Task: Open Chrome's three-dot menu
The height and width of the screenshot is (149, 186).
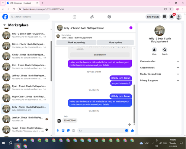Action: point(183,9)
